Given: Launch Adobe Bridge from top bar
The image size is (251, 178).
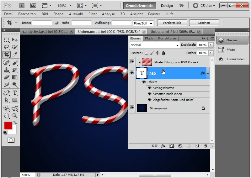Looking at the screenshot, I should 22,6.
